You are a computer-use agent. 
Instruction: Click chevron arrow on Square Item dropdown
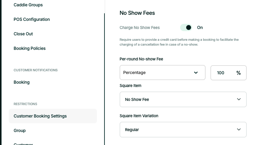[x=239, y=99]
